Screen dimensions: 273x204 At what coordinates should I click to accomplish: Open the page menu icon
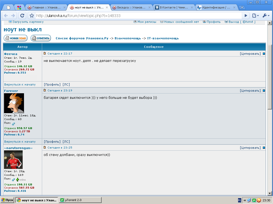(x=255, y=16)
